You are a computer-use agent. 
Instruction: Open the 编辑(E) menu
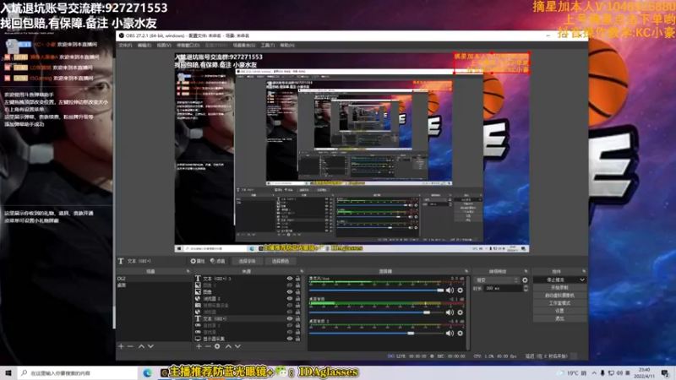pyautogui.click(x=144, y=46)
